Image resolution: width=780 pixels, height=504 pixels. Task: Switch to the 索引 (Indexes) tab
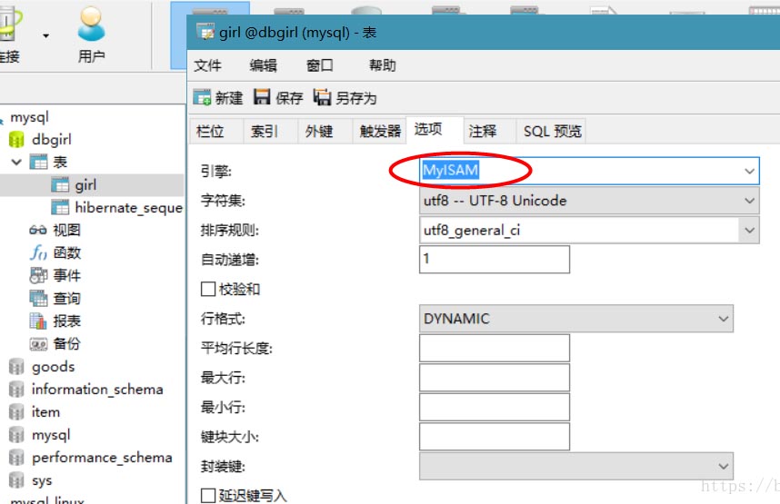271,131
